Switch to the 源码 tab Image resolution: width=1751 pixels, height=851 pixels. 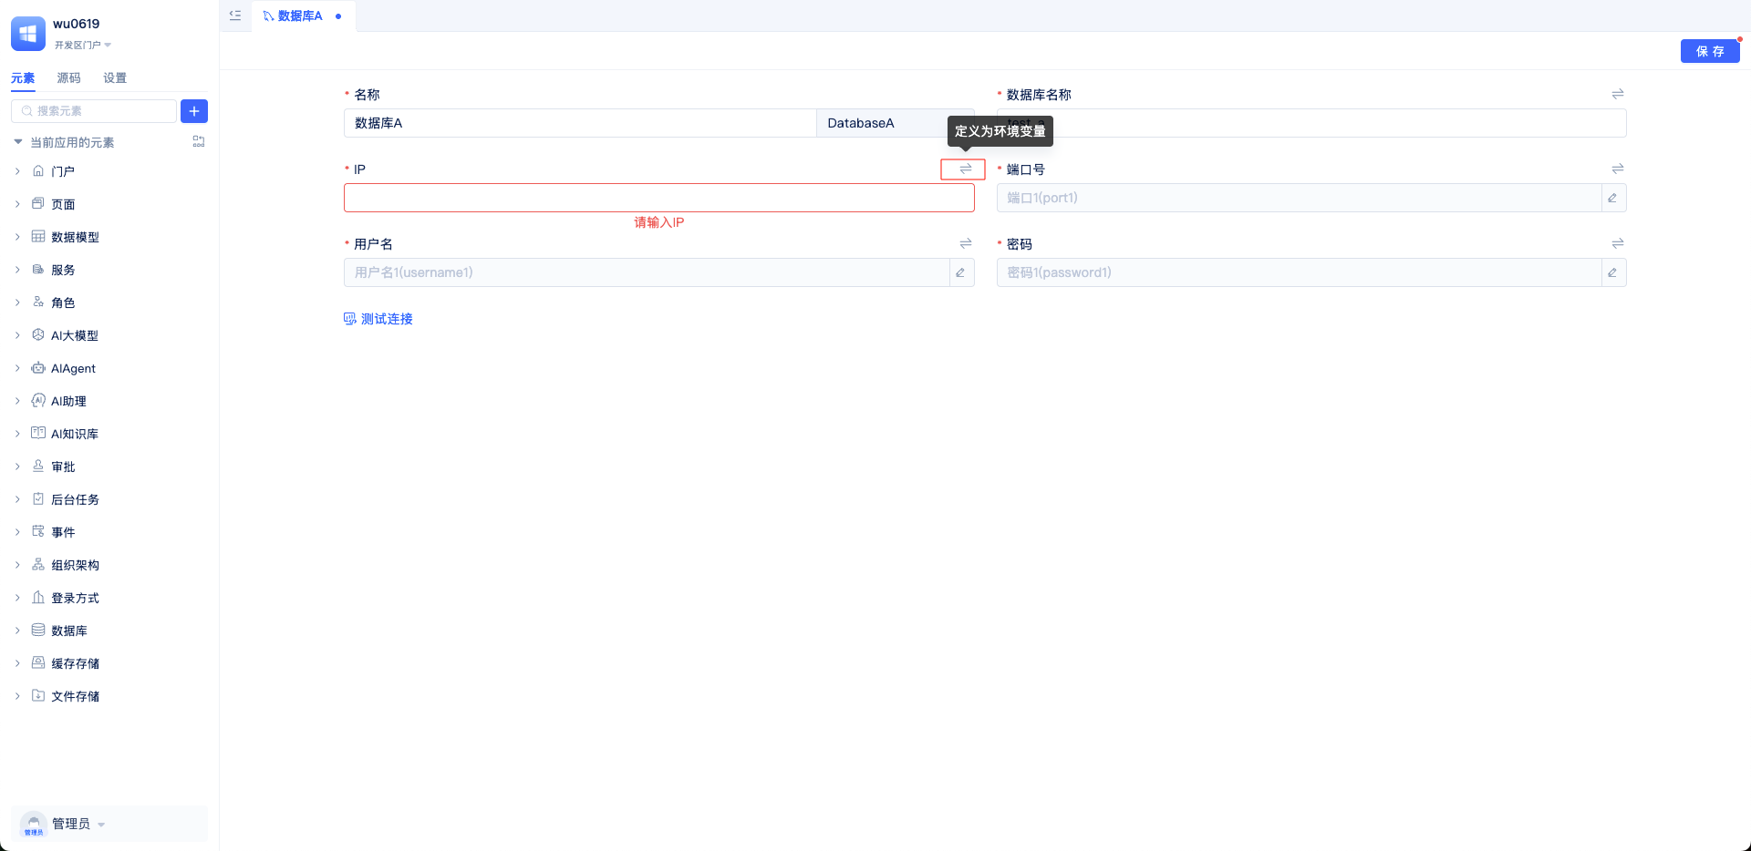[x=68, y=77]
